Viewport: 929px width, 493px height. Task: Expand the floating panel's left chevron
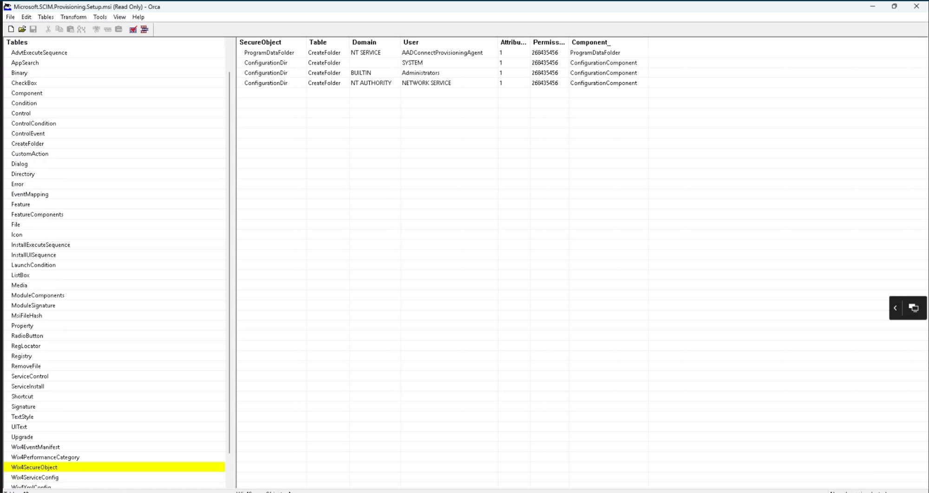895,308
